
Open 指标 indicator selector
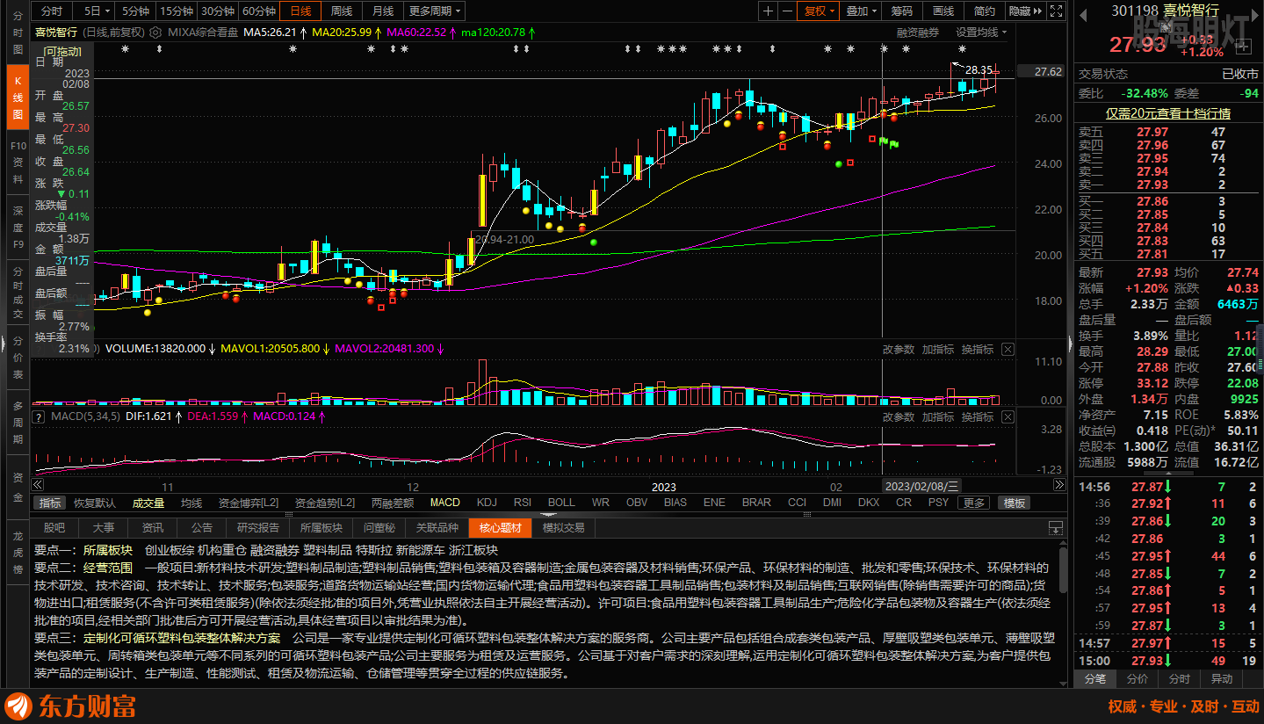pos(50,503)
